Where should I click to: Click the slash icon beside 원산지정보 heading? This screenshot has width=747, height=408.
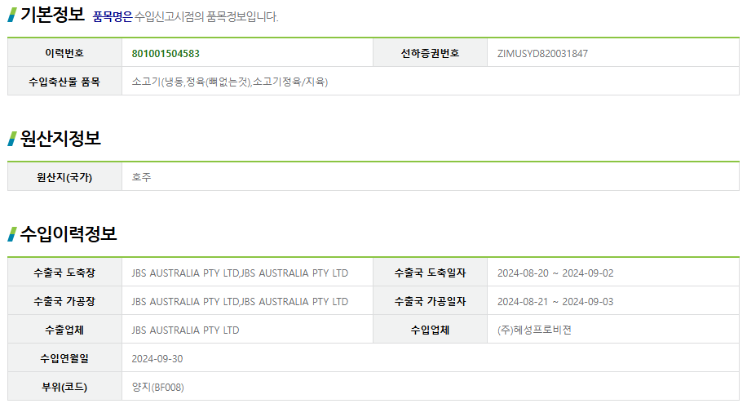[12, 139]
